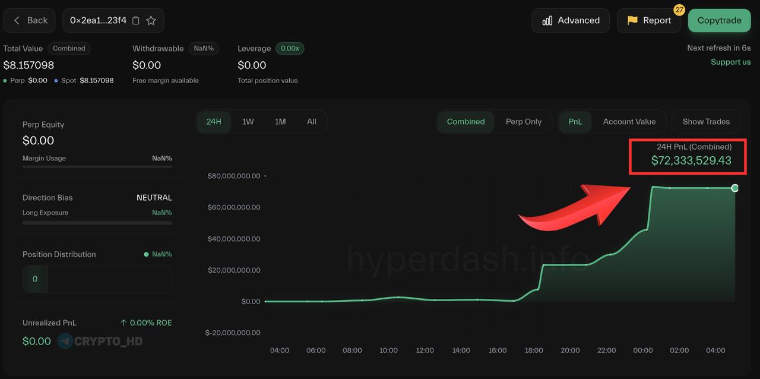This screenshot has height=379, width=760.
Task: Click the 27 notification badge
Action: tap(679, 10)
